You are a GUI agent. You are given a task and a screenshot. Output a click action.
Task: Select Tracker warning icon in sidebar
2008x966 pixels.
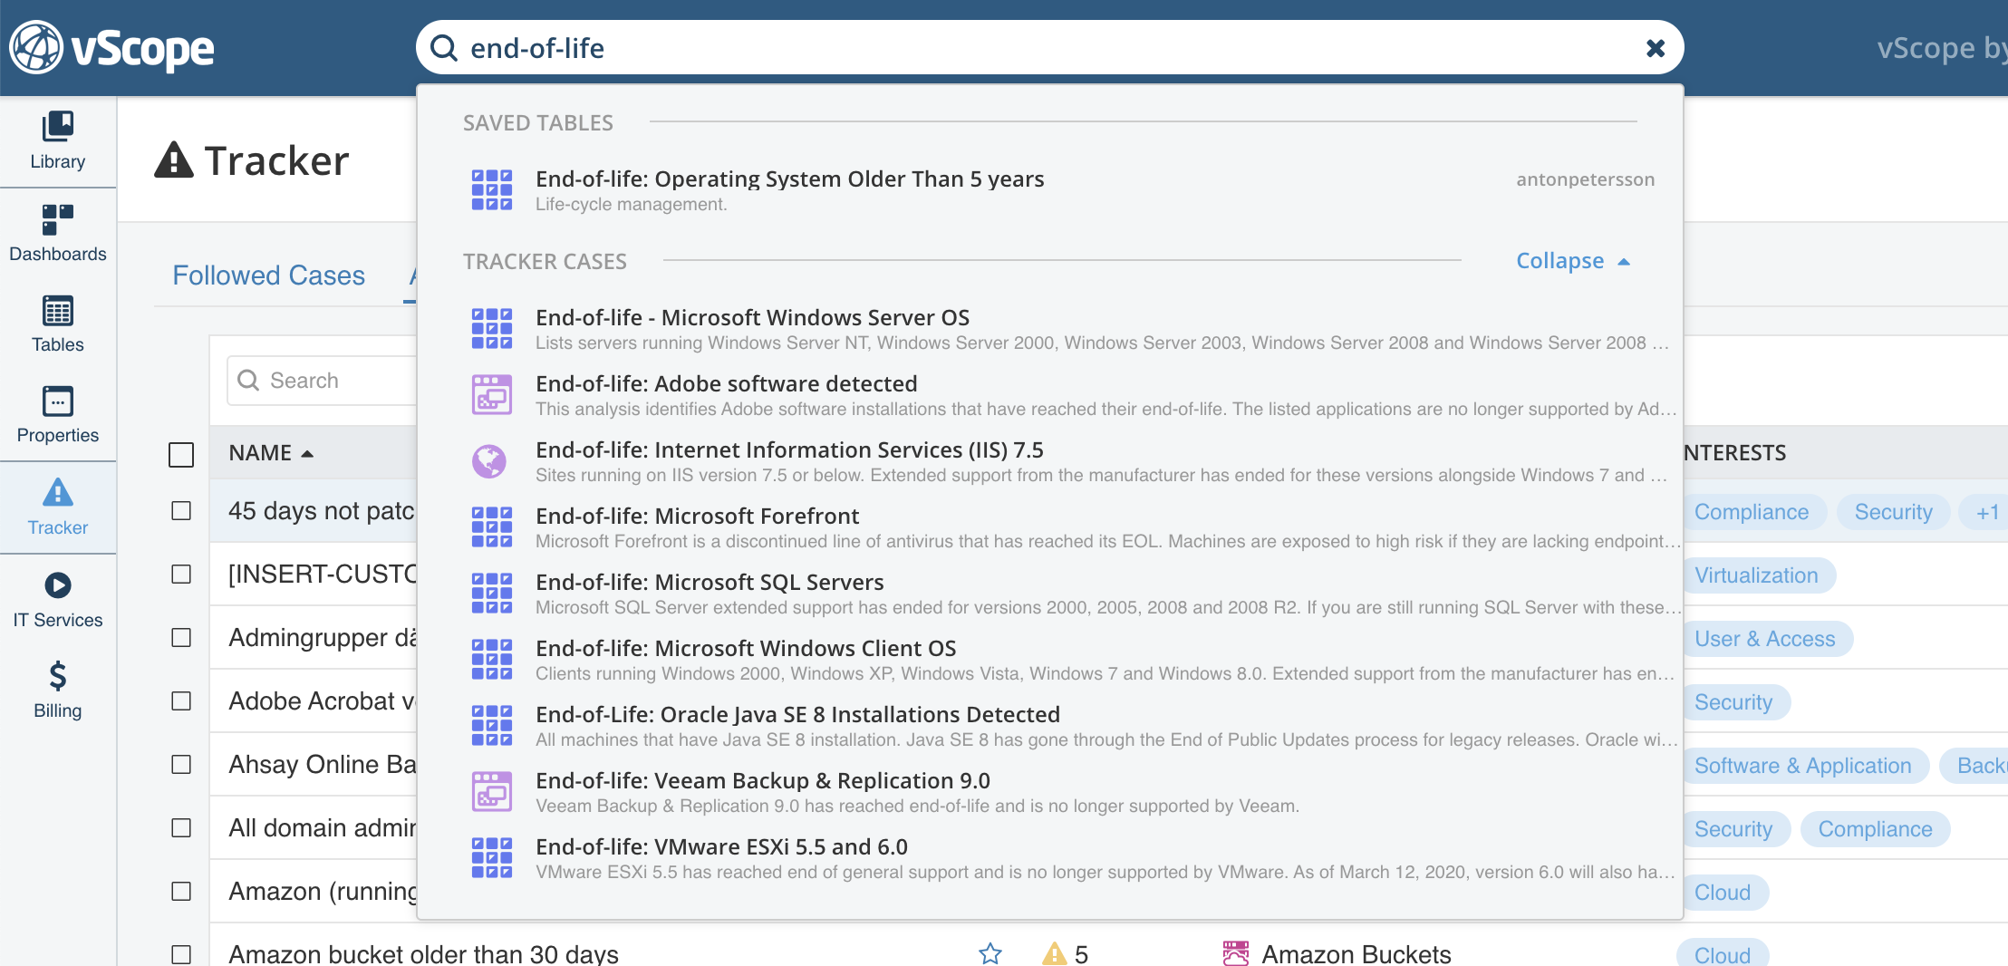(58, 492)
